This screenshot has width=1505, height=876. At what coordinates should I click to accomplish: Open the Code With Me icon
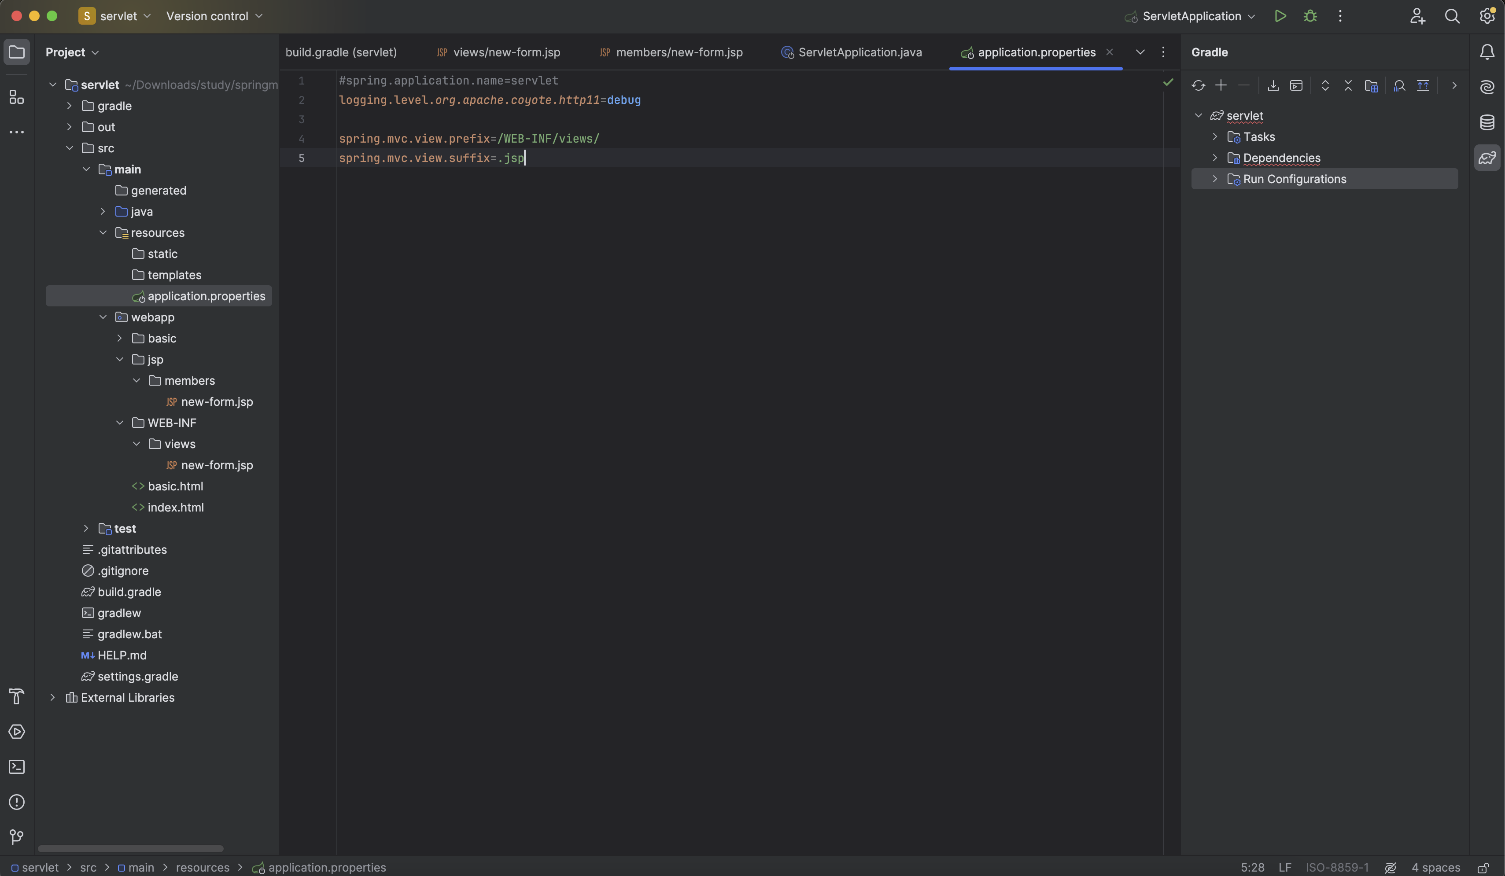click(1418, 16)
